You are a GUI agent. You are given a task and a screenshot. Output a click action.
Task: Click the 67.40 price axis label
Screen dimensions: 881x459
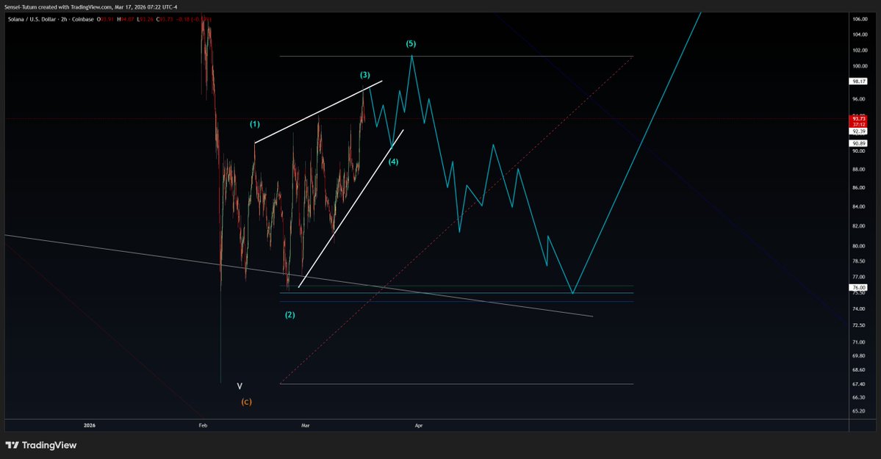pos(860,384)
